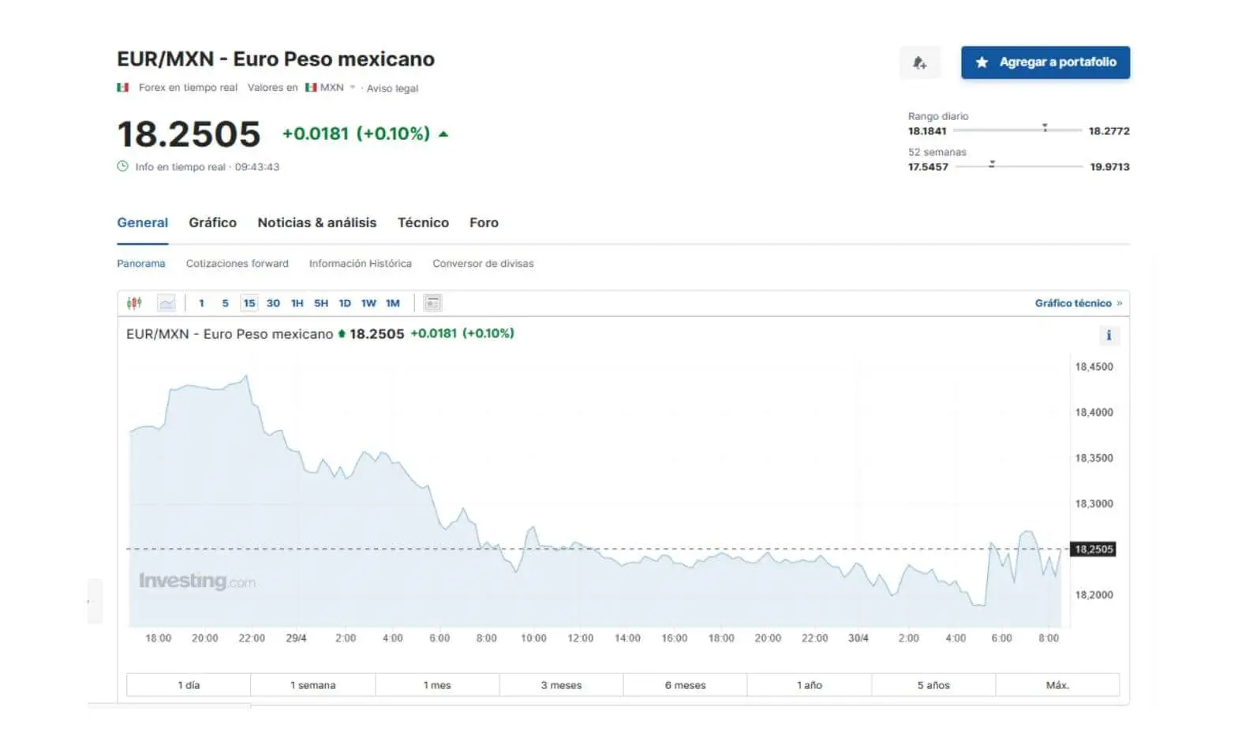
Task: Open the news overlay chart icon
Action: pyautogui.click(x=432, y=303)
